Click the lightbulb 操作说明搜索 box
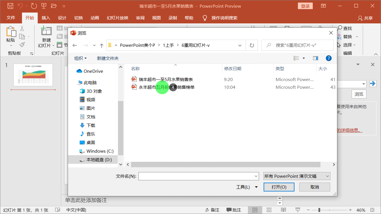This screenshot has height=214, width=381. 220,18
